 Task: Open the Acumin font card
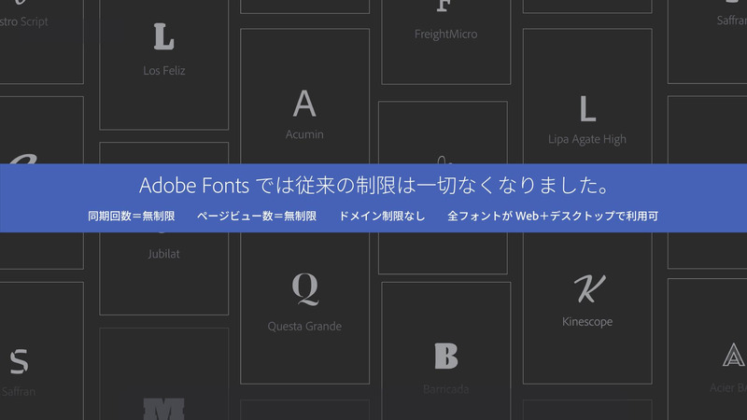point(305,96)
